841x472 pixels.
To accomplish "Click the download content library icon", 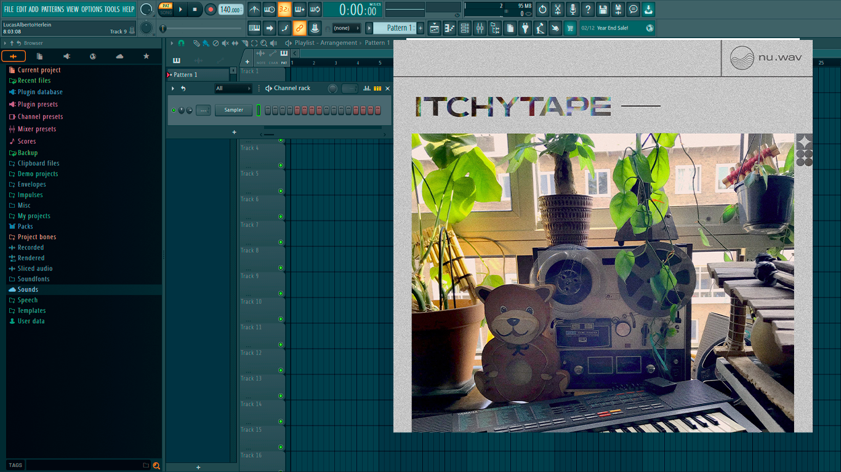I will coord(648,9).
